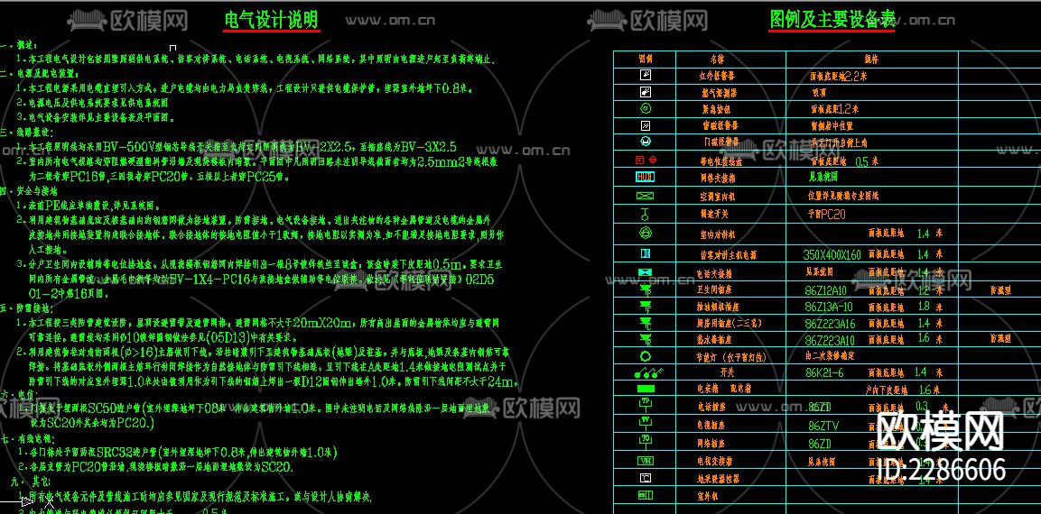The image size is (1041, 514).
Task: Select the air conditioner indoor unit (空调室内机) symbol
Action: click(x=646, y=196)
